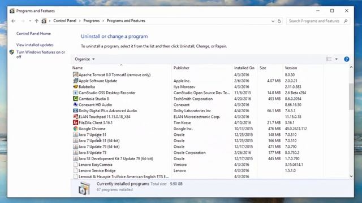
Task: Click the vertical scrollbar thumb
Action: (351, 96)
